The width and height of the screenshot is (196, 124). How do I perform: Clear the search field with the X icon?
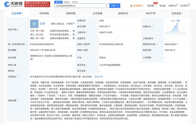pyautogui.click(x=107, y=5)
